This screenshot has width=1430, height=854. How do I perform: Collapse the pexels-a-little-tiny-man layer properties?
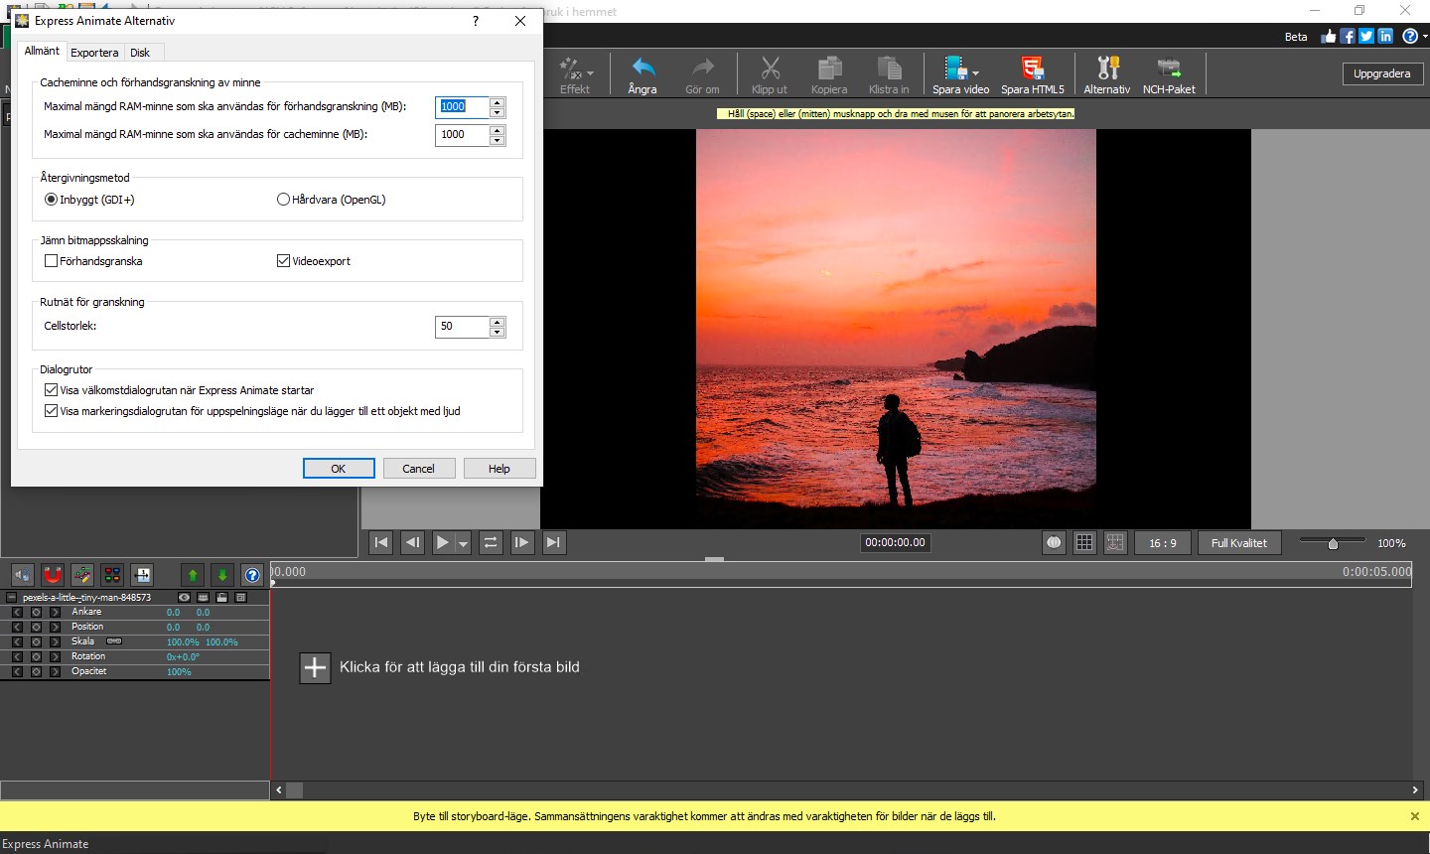[x=12, y=598]
